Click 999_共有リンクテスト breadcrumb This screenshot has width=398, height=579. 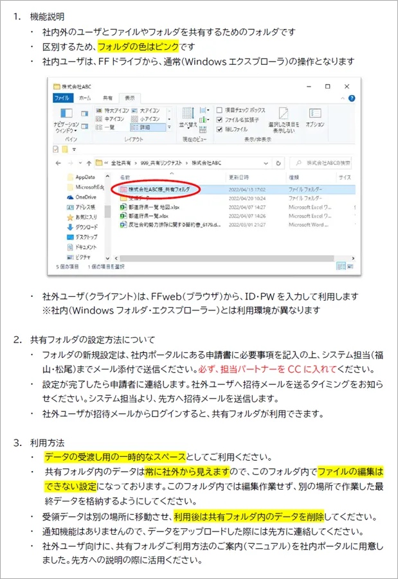pyautogui.click(x=161, y=163)
